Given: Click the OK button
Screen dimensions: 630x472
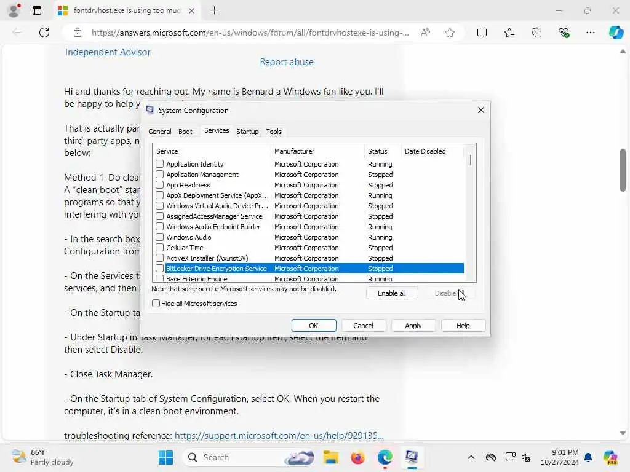Looking at the screenshot, I should tap(314, 326).
